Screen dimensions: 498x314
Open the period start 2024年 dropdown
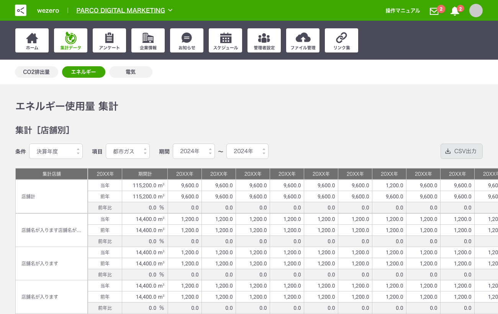pos(193,151)
